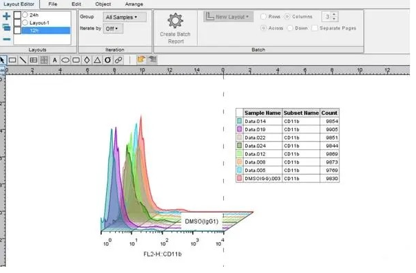Click the Create Batch Report label

pos(175,38)
